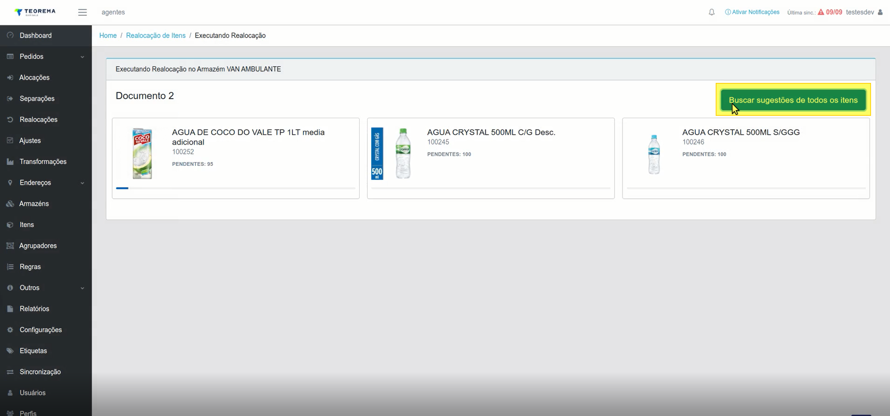Click the agentes label in the header
890x416 pixels.
[113, 13]
